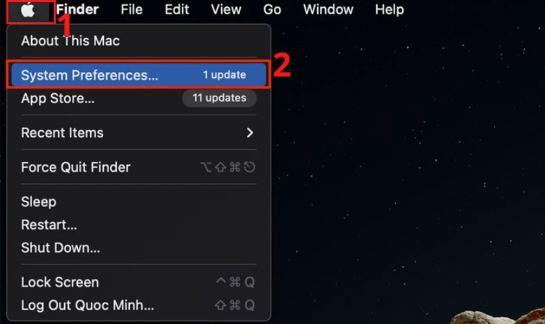Expand the Recent Items submenu arrow

[250, 133]
